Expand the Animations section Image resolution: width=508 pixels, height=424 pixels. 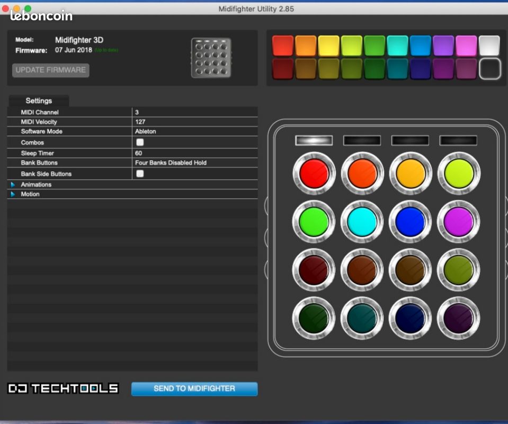click(13, 184)
